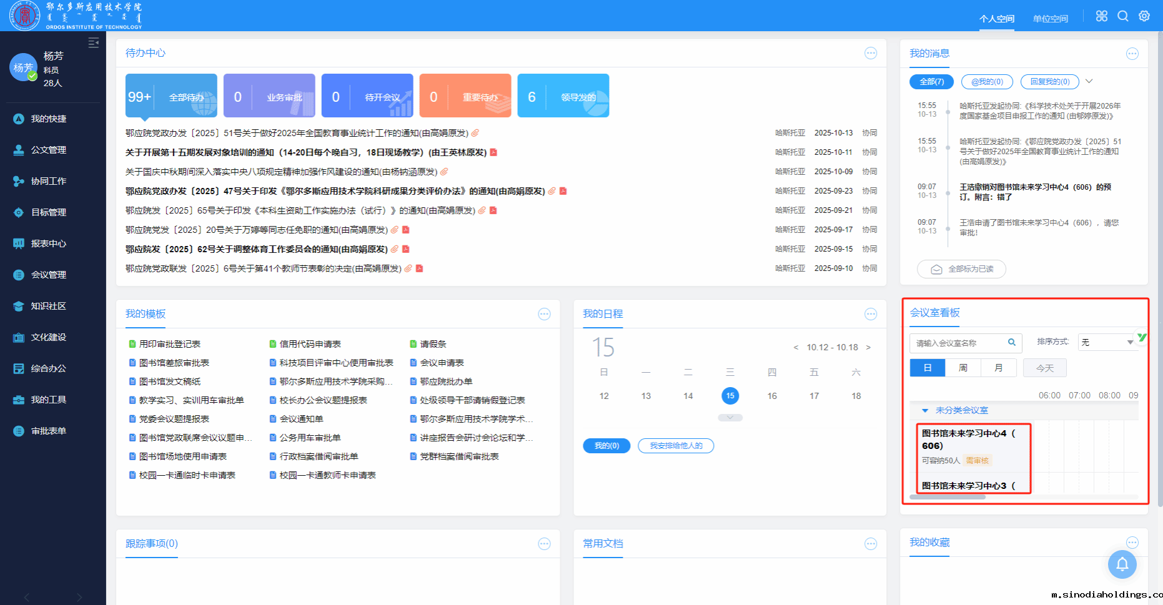This screenshot has height=605, width=1163.
Task: Open more options in 待办中心 panel
Action: point(871,54)
